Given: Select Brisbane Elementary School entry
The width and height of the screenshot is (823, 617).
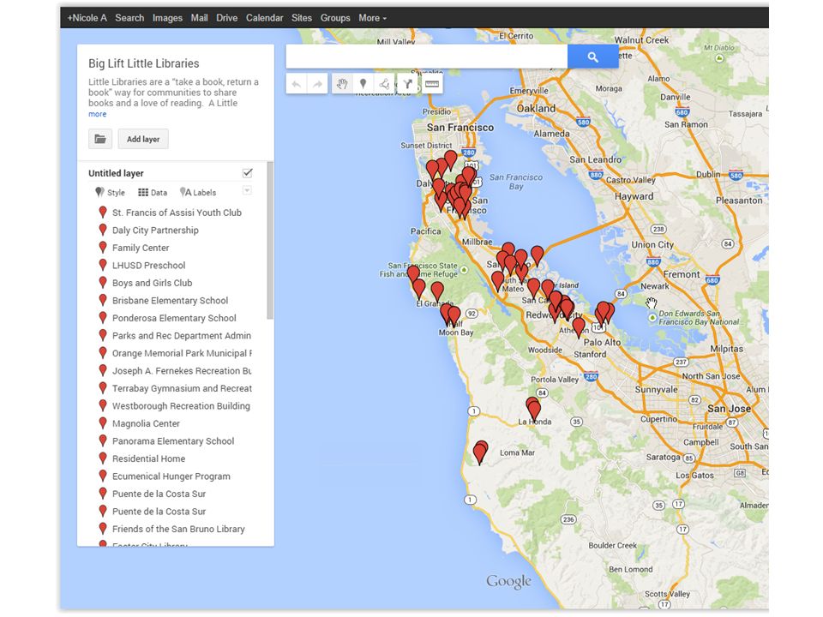Looking at the screenshot, I should pos(170,301).
